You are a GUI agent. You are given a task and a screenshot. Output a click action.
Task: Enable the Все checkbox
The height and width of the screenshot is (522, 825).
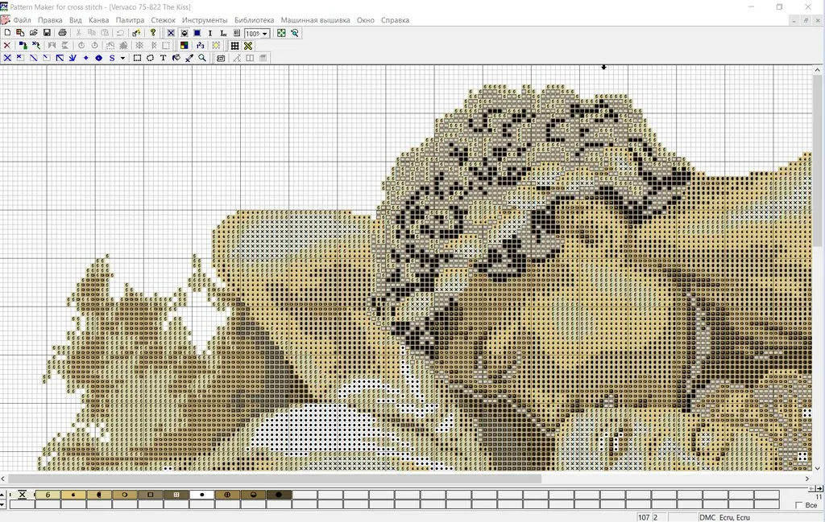point(799,505)
